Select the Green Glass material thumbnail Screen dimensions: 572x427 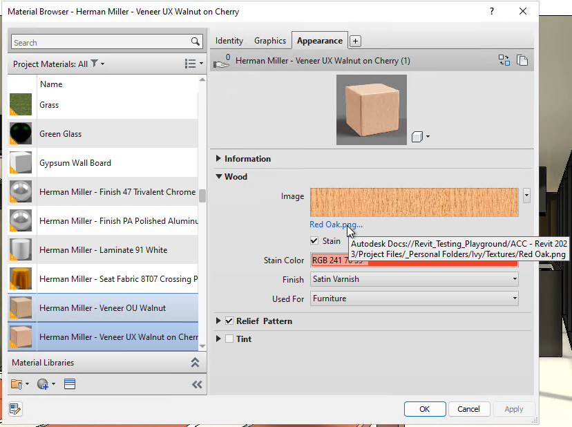tap(21, 133)
